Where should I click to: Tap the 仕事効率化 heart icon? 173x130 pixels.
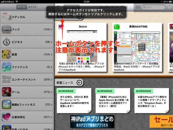click(x=6, y=117)
